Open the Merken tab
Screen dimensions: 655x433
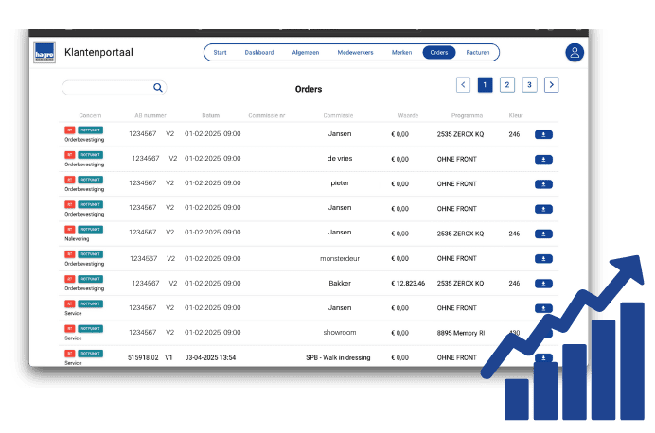(x=401, y=53)
